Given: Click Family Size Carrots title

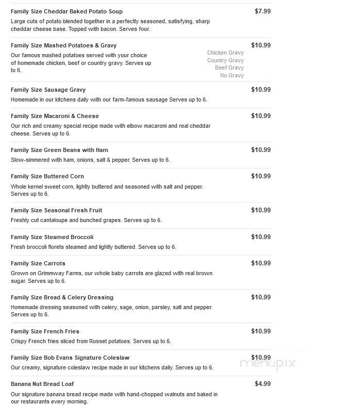Looking at the screenshot, I should [x=38, y=263].
